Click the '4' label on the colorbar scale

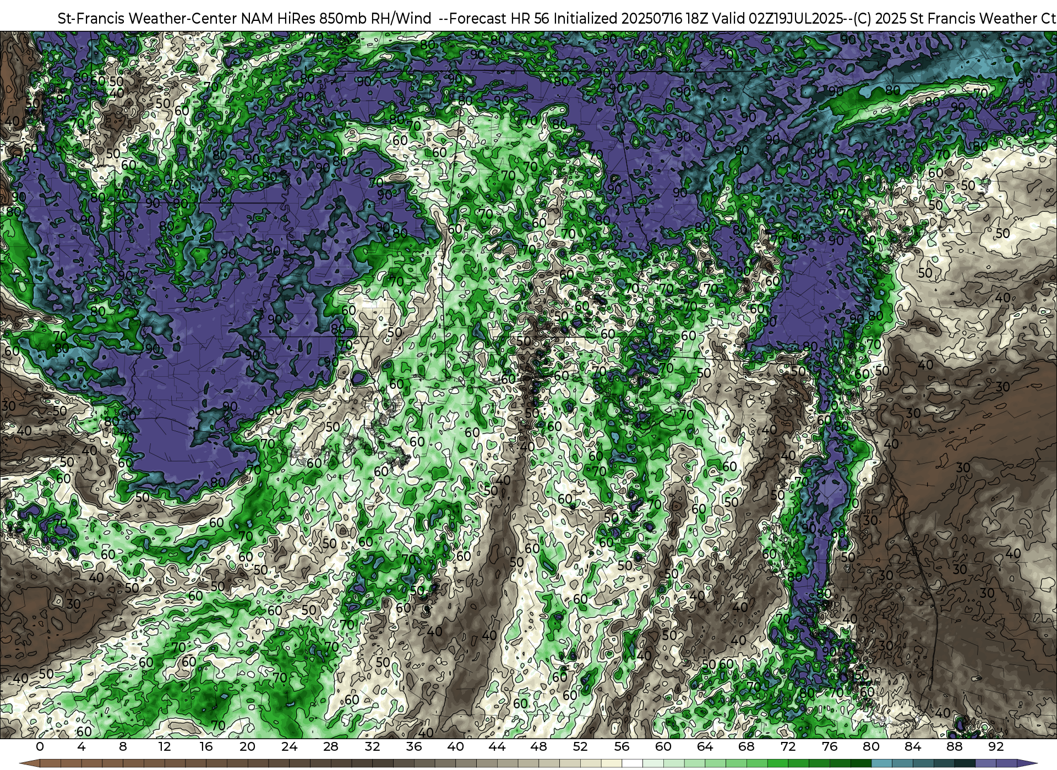pyautogui.click(x=81, y=747)
